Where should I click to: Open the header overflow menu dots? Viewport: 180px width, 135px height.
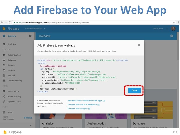[x=167, y=28]
